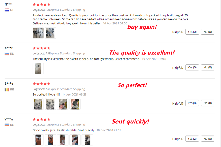Open first photo in B***o's review
221x147 pixels.
coord(38,104)
